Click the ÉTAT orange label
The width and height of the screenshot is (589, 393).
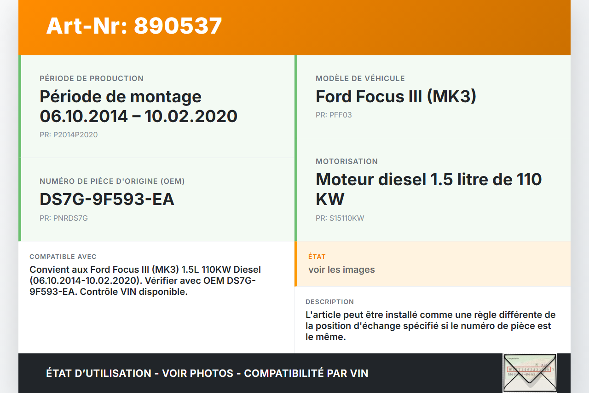click(x=317, y=257)
